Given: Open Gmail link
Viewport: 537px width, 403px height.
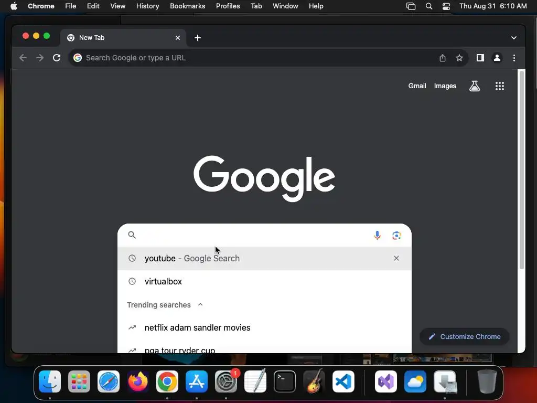Looking at the screenshot, I should click(x=417, y=86).
